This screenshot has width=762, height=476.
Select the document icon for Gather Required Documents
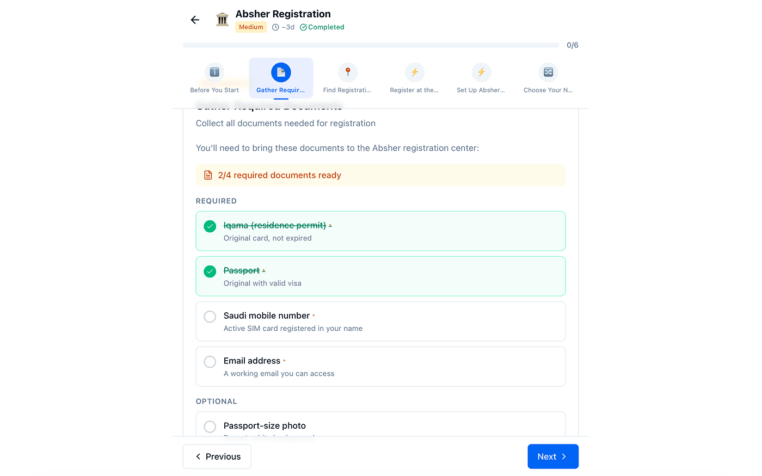(x=281, y=71)
